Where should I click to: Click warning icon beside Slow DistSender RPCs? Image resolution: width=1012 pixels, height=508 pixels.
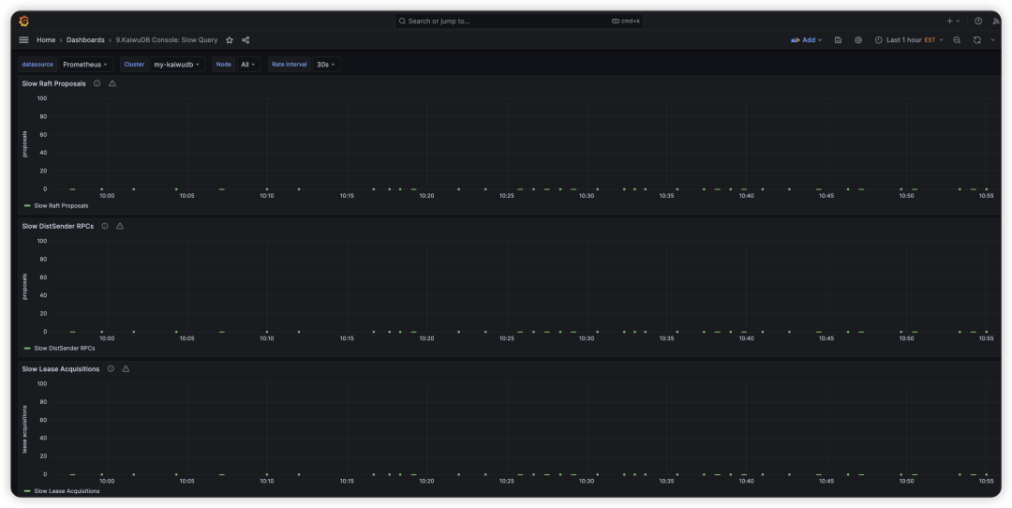120,226
